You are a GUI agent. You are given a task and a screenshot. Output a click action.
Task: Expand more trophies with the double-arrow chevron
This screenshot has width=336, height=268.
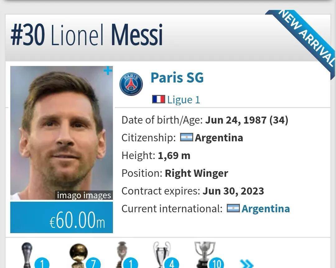(x=247, y=264)
